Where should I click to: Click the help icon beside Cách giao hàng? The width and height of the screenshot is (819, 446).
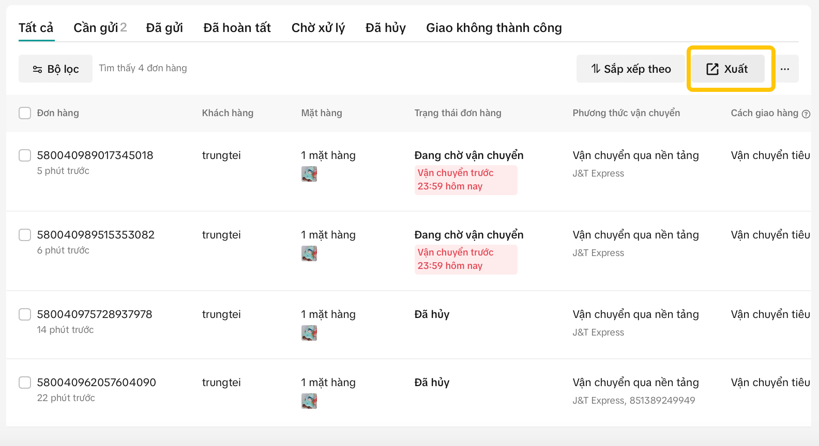pos(806,114)
